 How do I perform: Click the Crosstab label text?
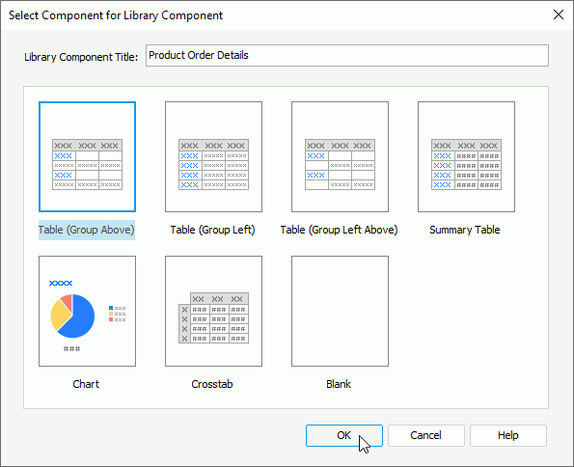click(212, 384)
